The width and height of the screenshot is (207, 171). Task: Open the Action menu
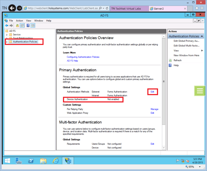(19, 21)
